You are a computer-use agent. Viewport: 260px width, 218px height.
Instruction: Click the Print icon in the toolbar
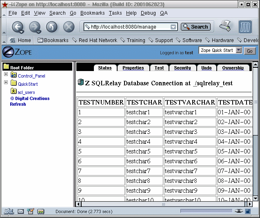tap(225, 26)
